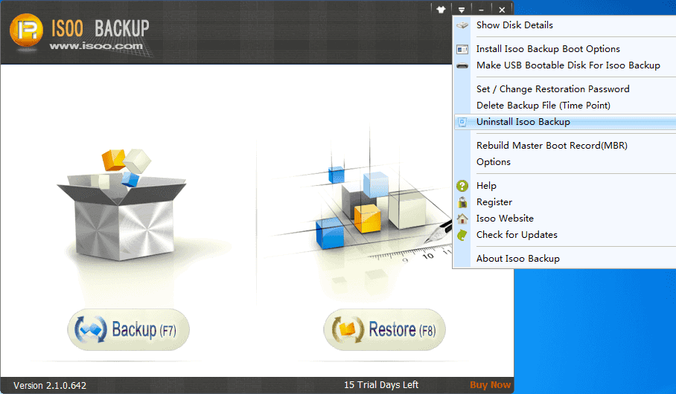Click the Isoo Website house icon
This screenshot has height=394, width=676.
pos(462,219)
